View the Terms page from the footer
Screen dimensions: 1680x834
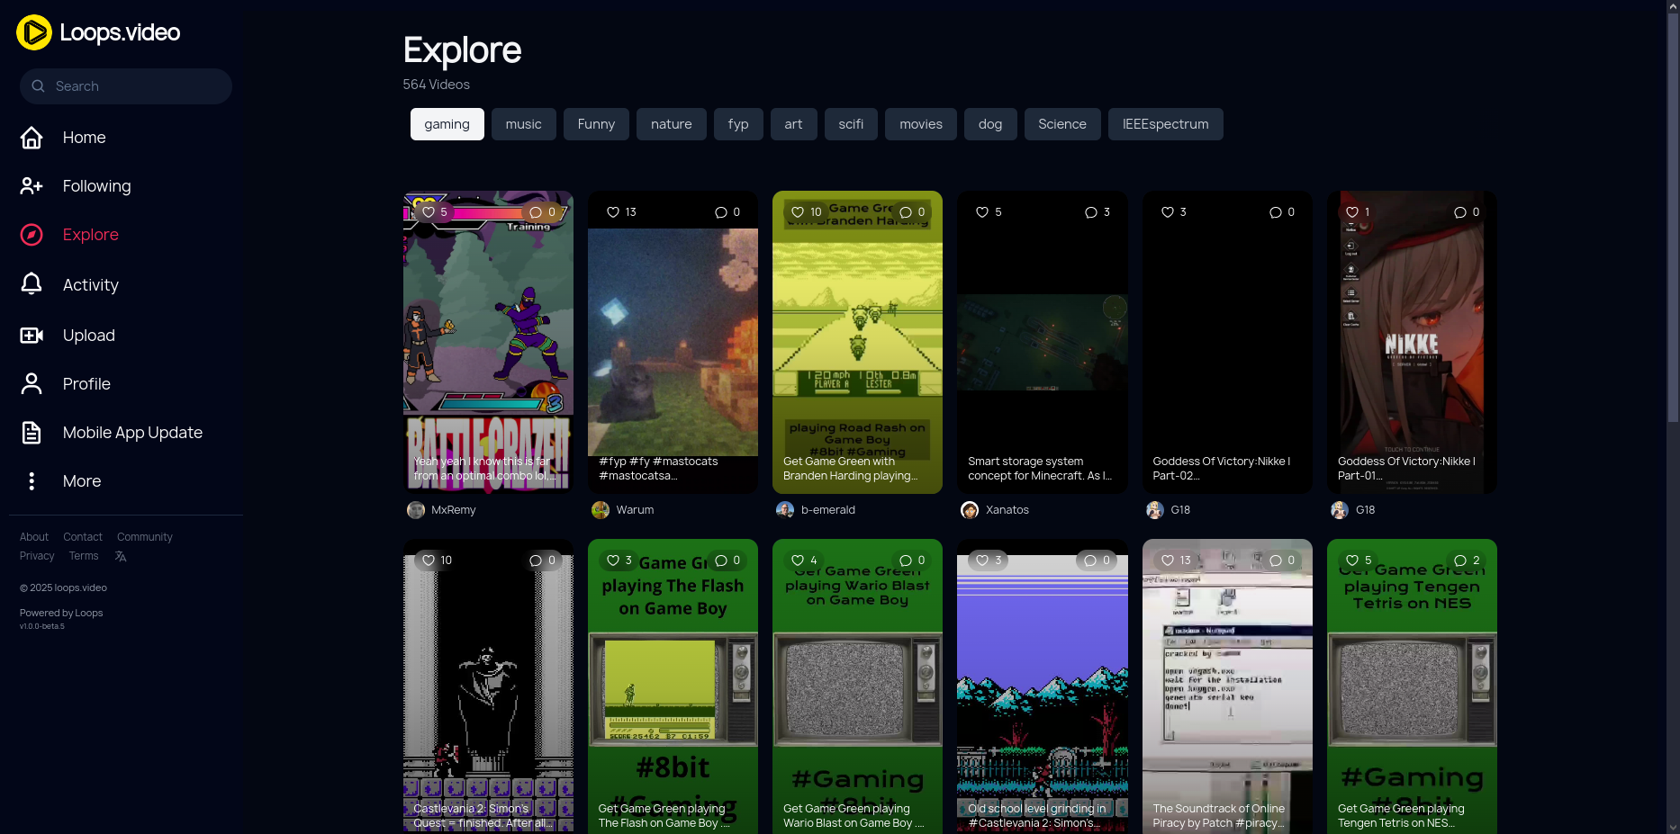pos(83,556)
